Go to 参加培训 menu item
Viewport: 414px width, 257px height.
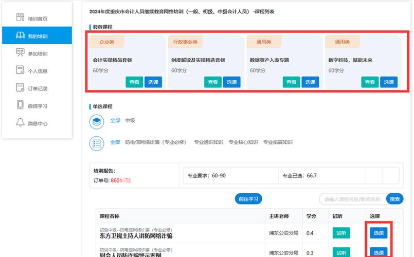tap(37, 53)
